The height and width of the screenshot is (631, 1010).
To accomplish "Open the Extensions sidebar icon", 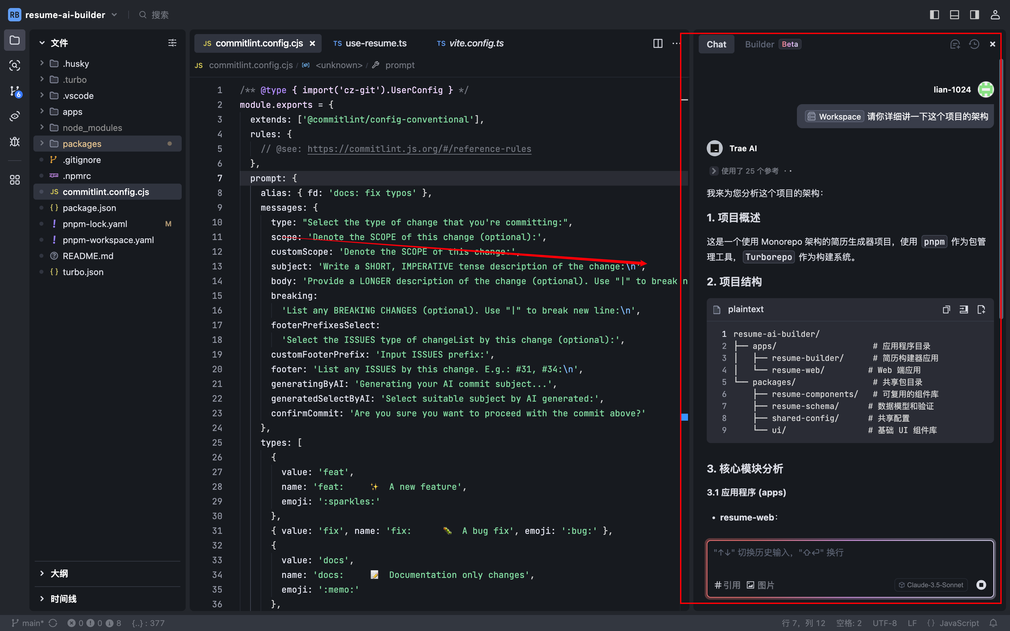I will [x=15, y=180].
